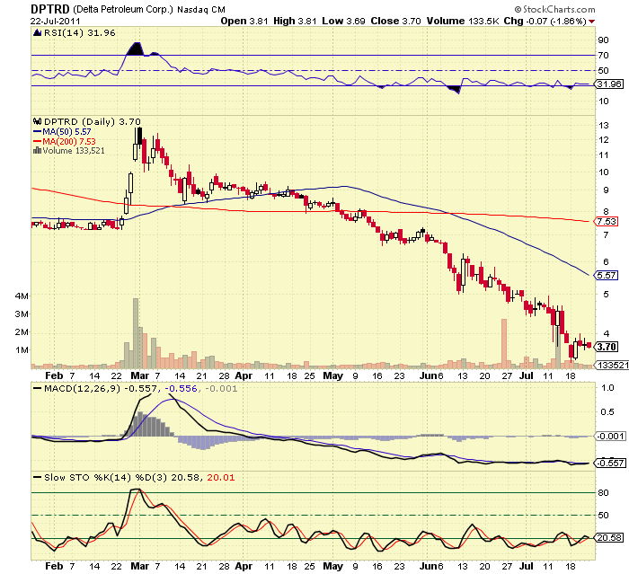Screen dimensions: 629x574
Task: Click the '13' price axis label
Action: click(604, 125)
